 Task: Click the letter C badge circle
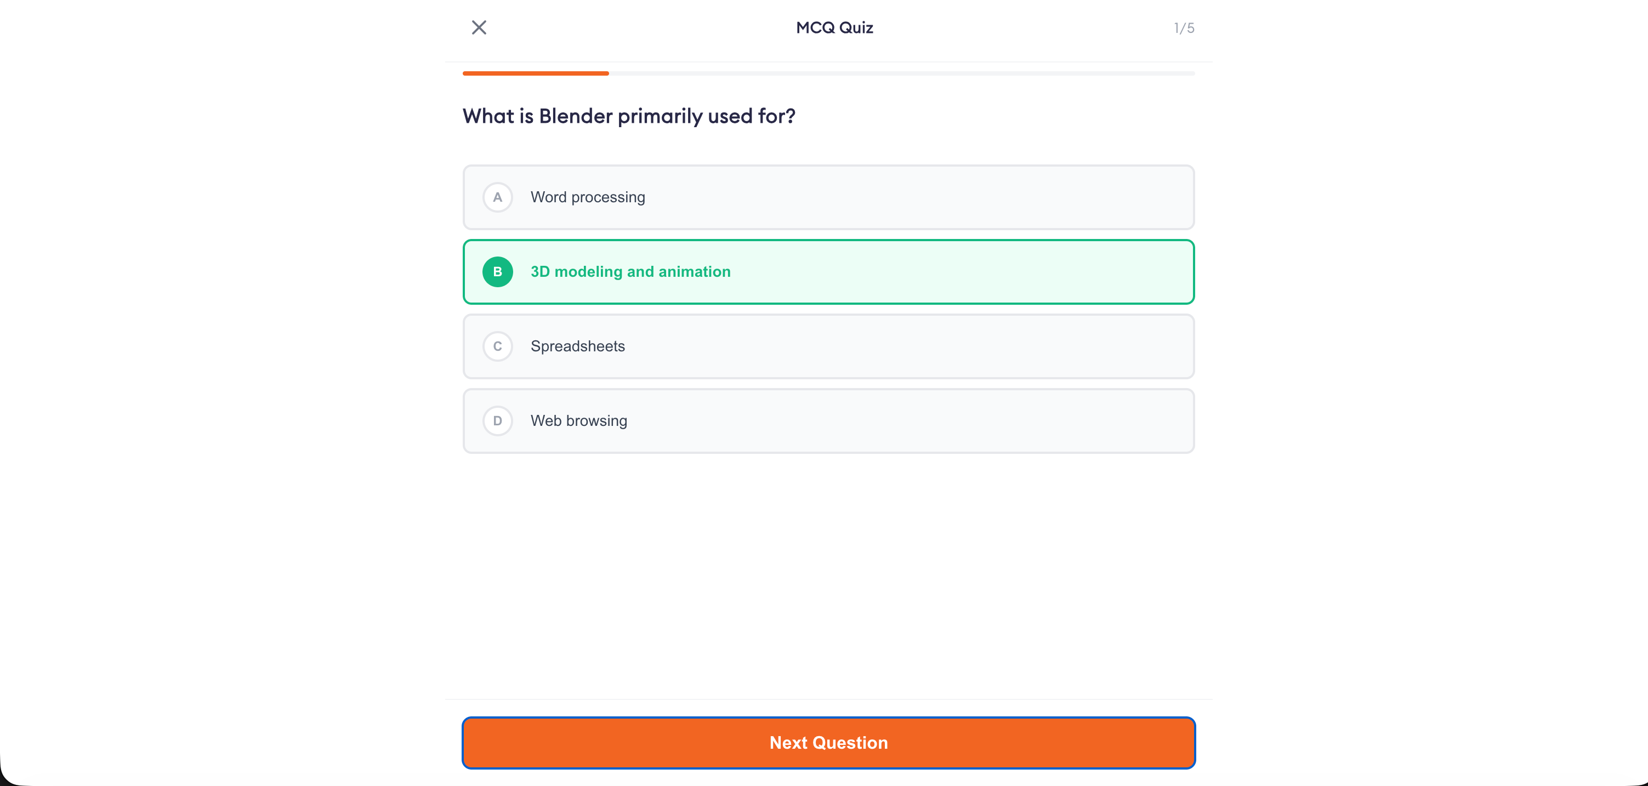498,346
